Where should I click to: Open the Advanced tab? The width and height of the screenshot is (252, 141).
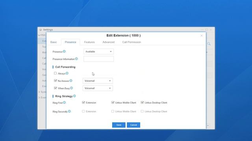pos(109,42)
